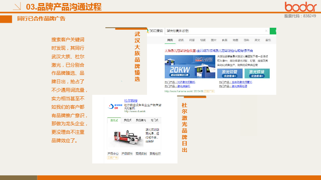The height and width of the screenshot is (180, 321).
Task: Open the 英文 tab
Action: pos(257,40)
